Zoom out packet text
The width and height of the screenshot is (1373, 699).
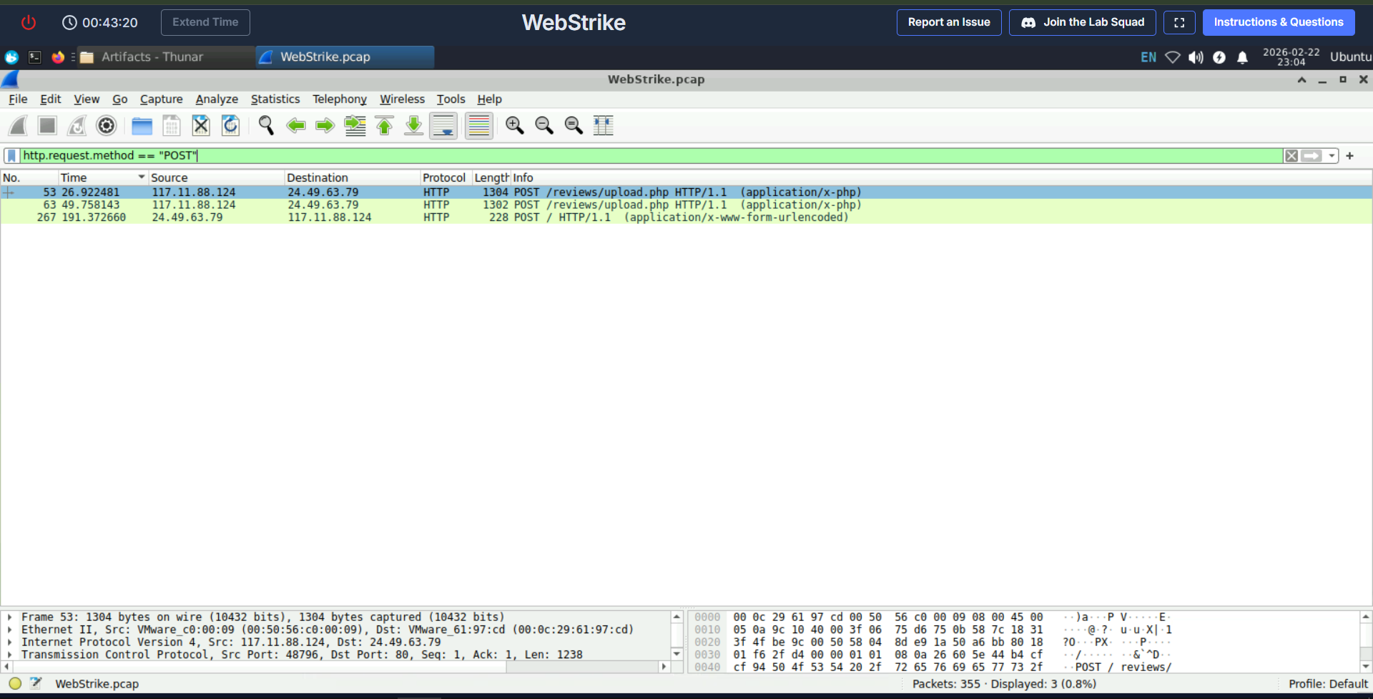(544, 126)
